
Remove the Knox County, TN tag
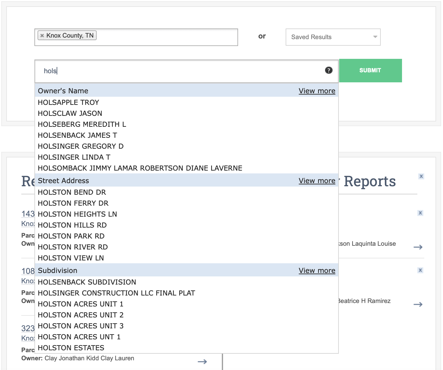[42, 36]
